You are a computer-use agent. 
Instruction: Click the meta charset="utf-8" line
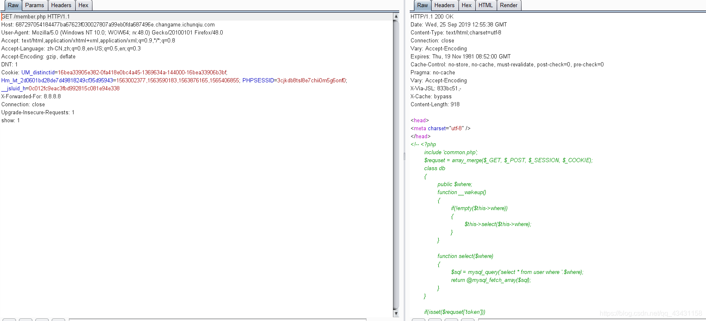point(440,129)
